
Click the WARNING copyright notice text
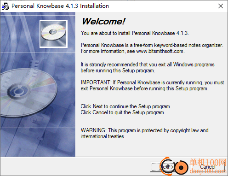point(144,133)
